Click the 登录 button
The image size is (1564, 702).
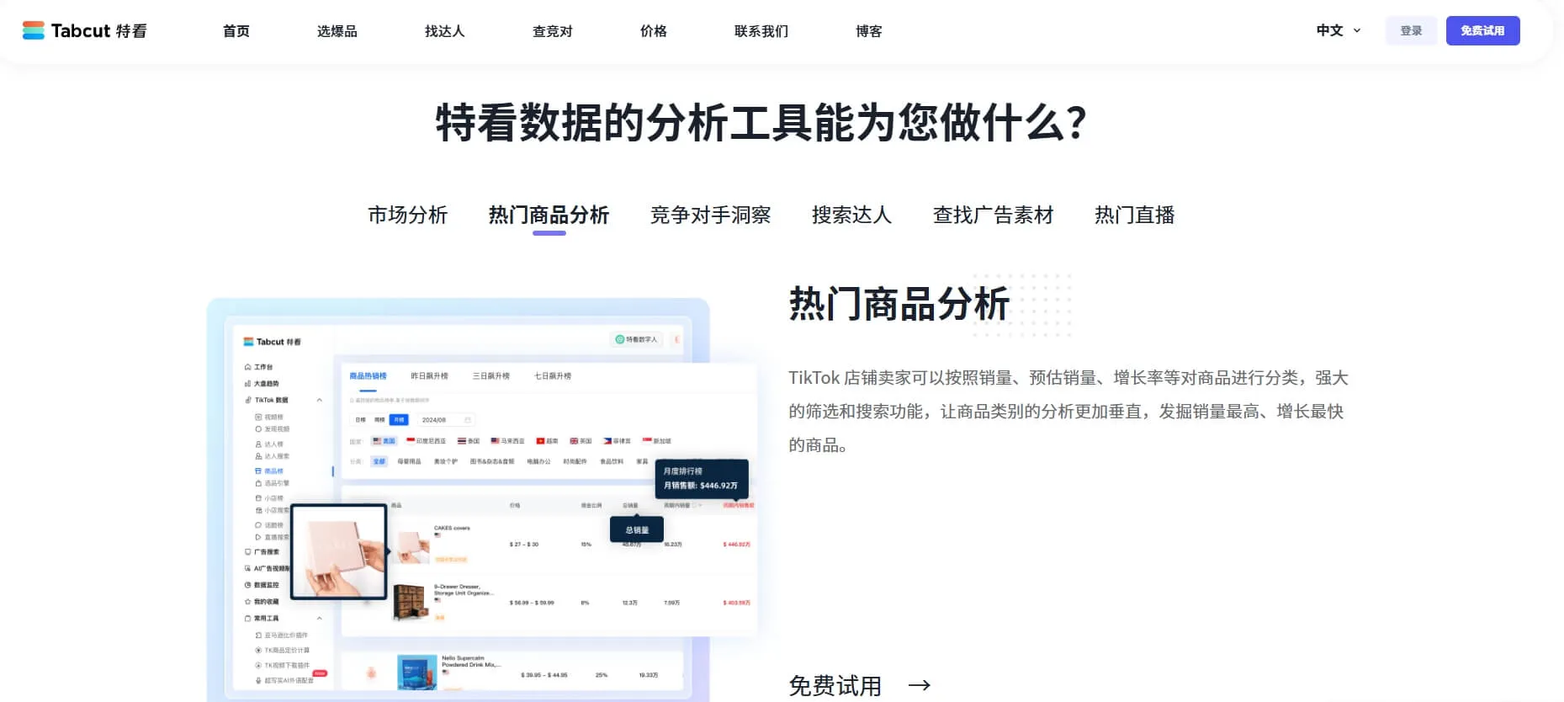point(1411,30)
